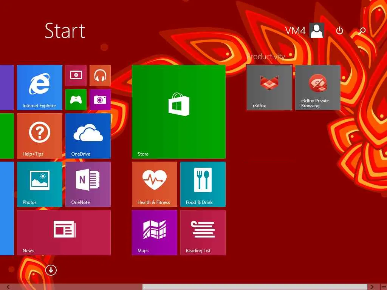Viewport: 387px width, 290px height.
Task: Click the zoom-out button by the scrollbar
Action: click(x=384, y=287)
